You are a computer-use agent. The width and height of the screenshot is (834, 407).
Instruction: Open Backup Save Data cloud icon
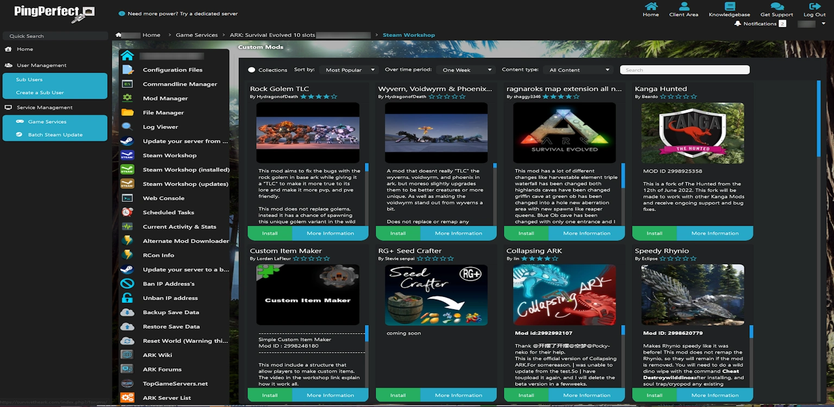point(128,313)
